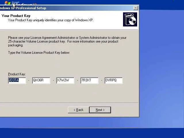
Task: Click the product key field containing QH36R
Action: 41,80
